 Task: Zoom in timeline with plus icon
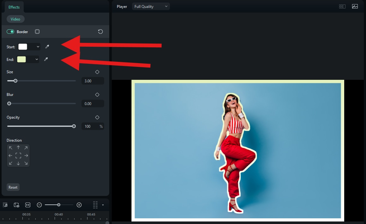(79, 205)
